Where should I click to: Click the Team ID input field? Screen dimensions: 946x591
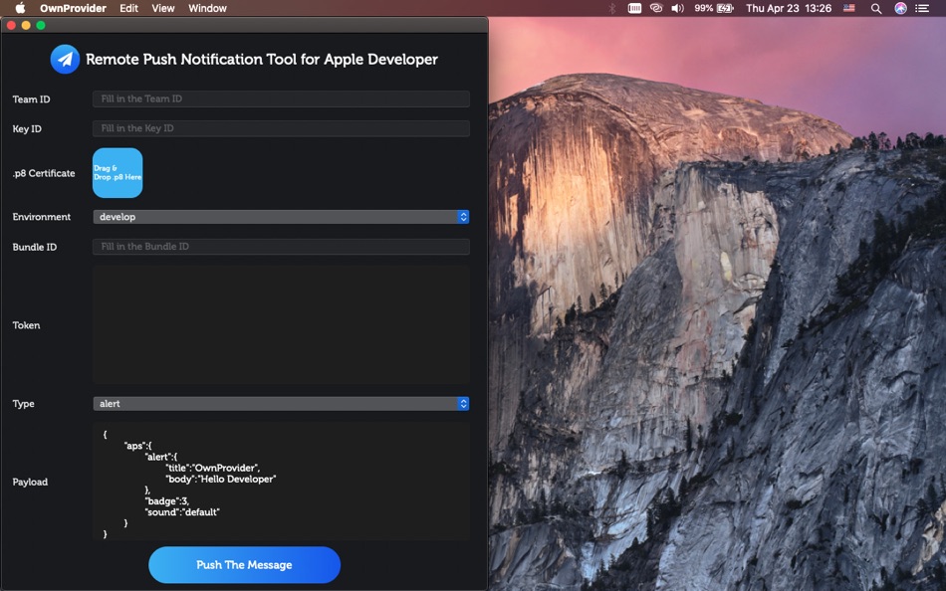[281, 98]
